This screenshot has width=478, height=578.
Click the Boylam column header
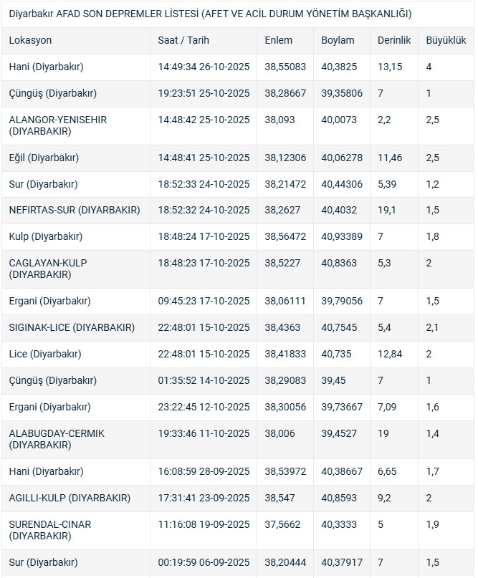[338, 41]
